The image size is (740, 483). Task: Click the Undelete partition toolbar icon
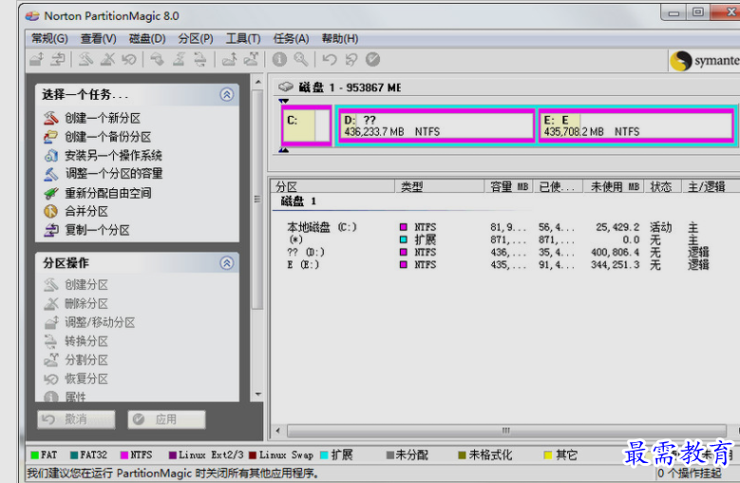pos(129,60)
